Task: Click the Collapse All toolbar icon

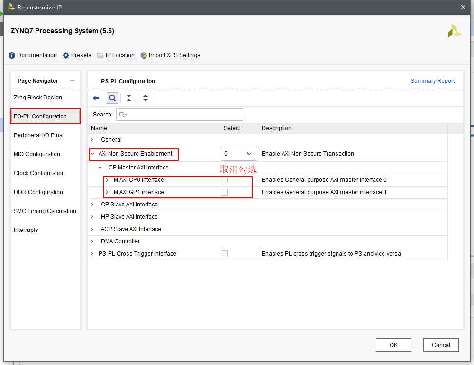Action: tap(129, 98)
